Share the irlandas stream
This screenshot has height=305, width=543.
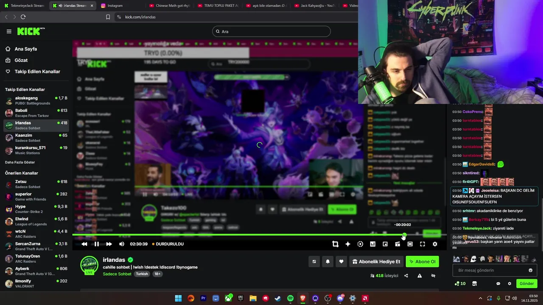pos(406,276)
